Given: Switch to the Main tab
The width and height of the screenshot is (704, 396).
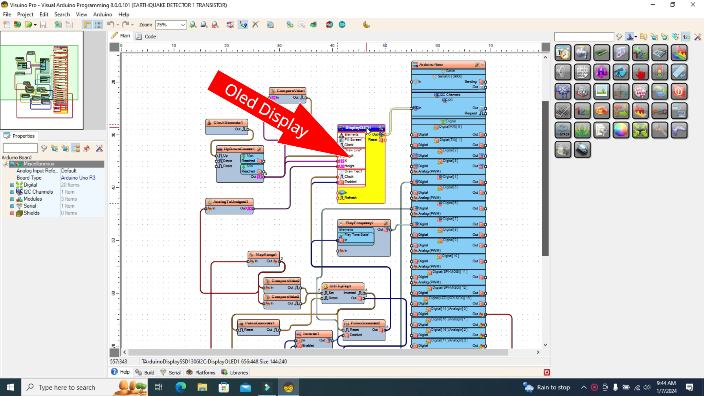Looking at the screenshot, I should tap(121, 36).
